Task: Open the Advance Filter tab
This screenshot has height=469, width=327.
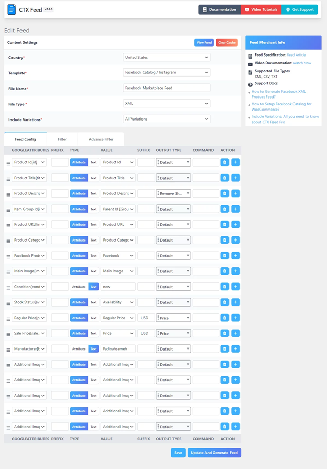Action: coord(101,139)
